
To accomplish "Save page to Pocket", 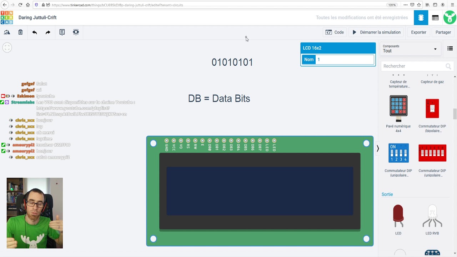I will click(x=412, y=5).
